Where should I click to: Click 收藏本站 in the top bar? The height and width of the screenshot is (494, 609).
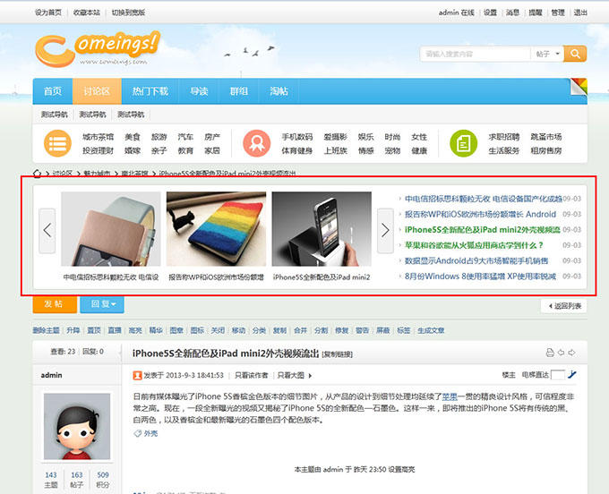(87, 13)
